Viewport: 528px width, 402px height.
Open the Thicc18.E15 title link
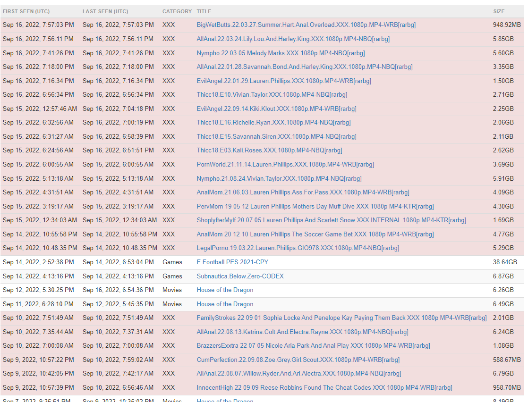[276, 136]
